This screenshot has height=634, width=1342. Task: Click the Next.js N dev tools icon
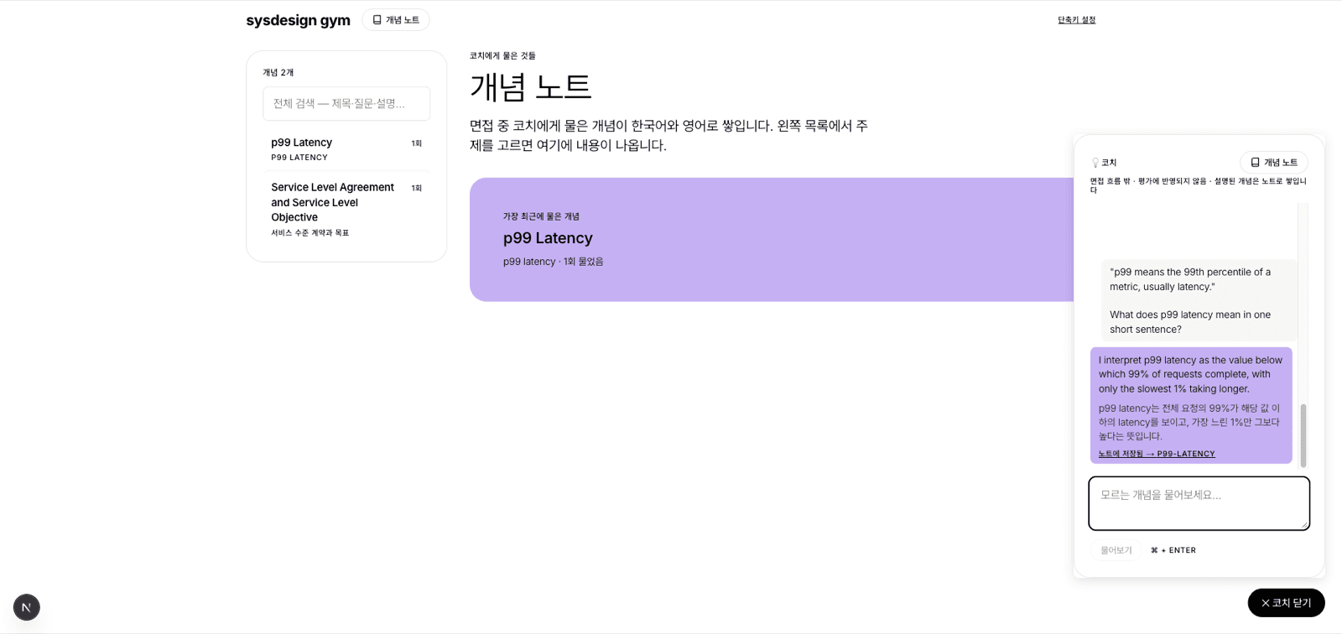point(27,607)
